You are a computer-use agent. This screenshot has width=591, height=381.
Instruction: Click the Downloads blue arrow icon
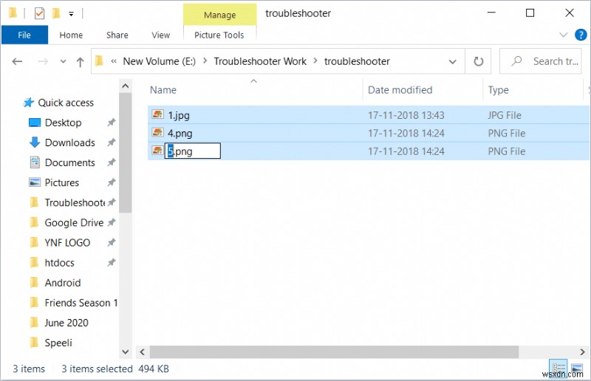coord(35,142)
